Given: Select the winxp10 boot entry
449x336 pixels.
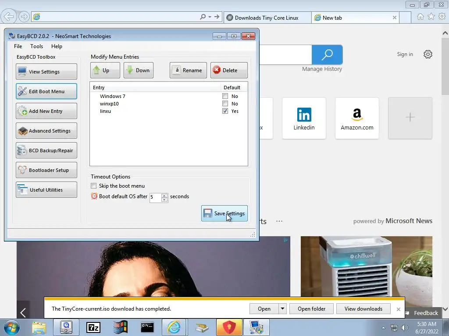Looking at the screenshot, I should pyautogui.click(x=109, y=104).
